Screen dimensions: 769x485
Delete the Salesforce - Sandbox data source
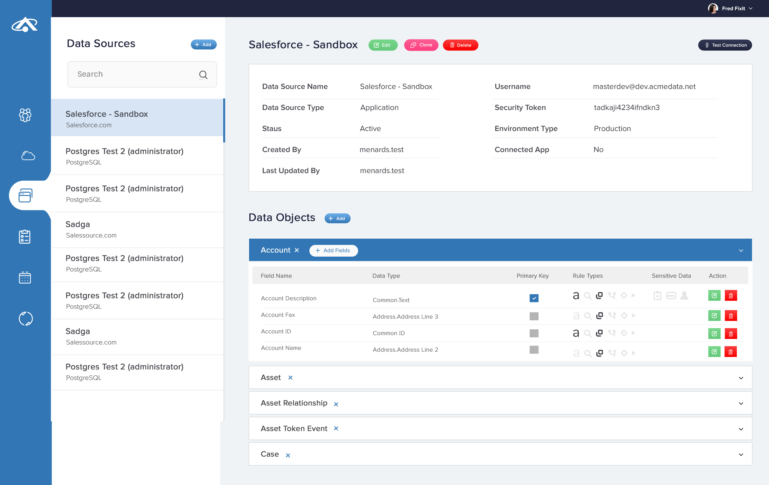[x=460, y=45]
